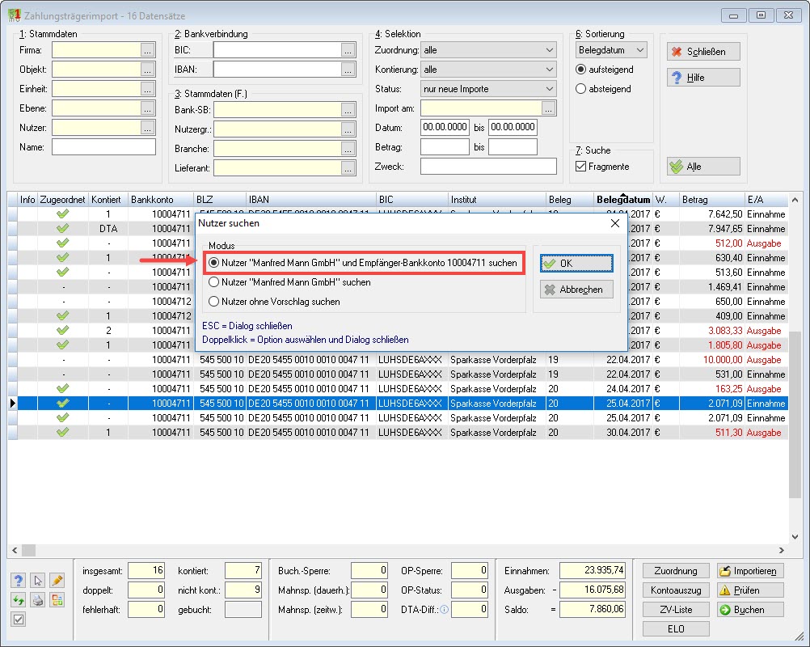Click the horizontal scrollbar right arrow
The height and width of the screenshot is (647, 810).
click(782, 551)
